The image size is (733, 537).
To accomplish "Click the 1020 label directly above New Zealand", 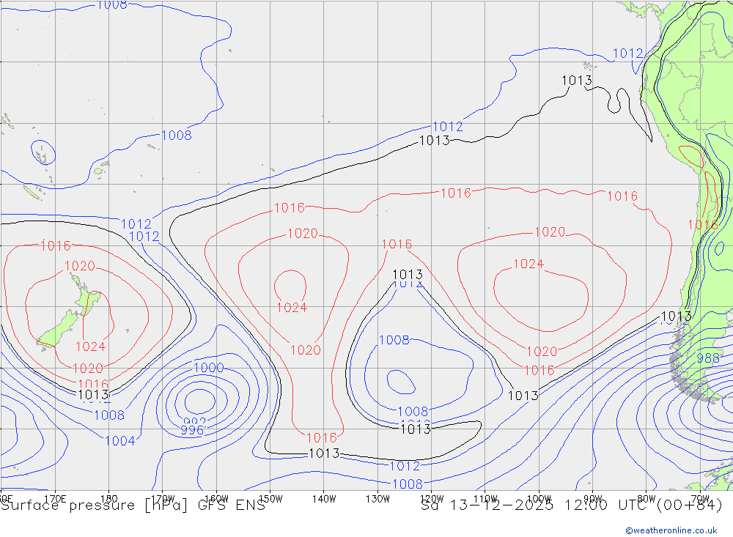I will pyautogui.click(x=79, y=266).
